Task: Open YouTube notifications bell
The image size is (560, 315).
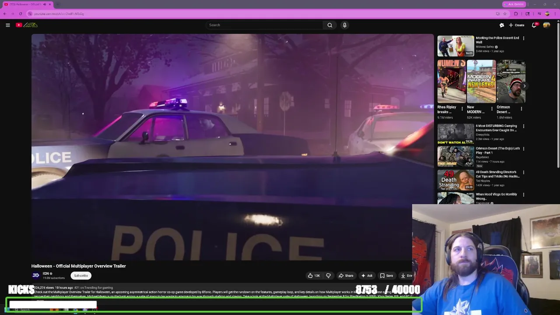Action: (534, 25)
